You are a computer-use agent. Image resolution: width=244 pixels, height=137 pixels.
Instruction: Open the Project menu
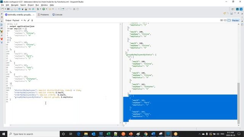coord(30,5)
